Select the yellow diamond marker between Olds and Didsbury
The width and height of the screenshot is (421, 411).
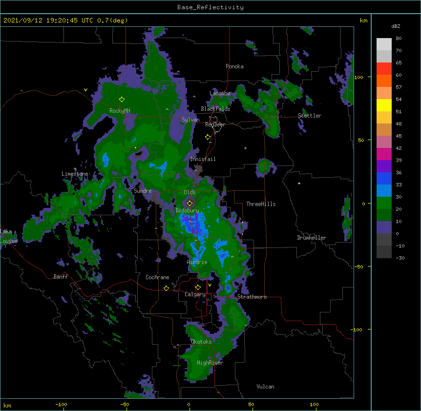click(190, 203)
